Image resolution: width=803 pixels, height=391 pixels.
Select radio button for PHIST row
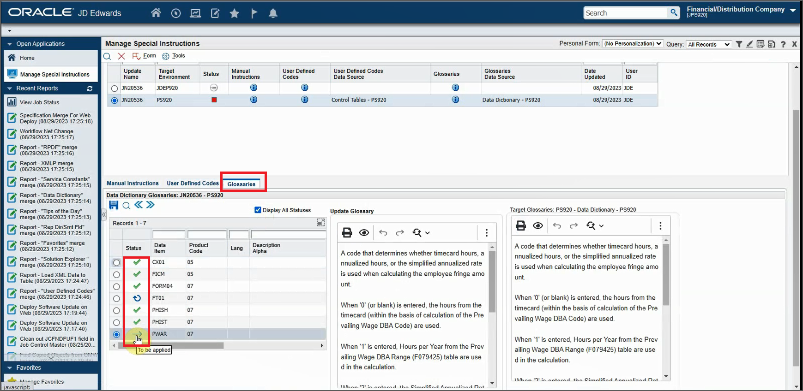coord(116,323)
